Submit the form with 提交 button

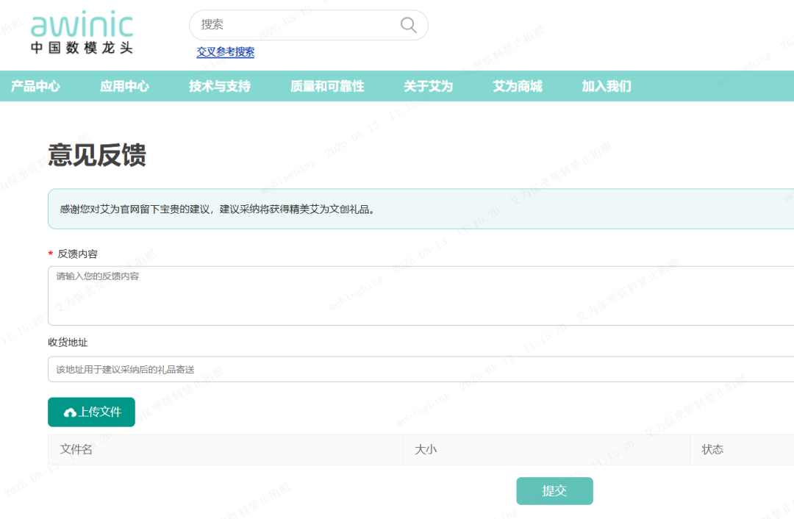[x=554, y=491]
